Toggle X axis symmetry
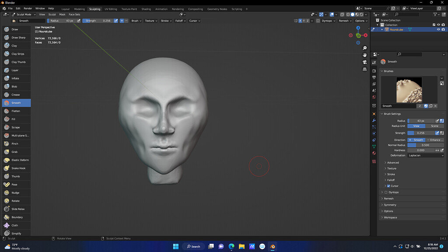 click(300, 21)
